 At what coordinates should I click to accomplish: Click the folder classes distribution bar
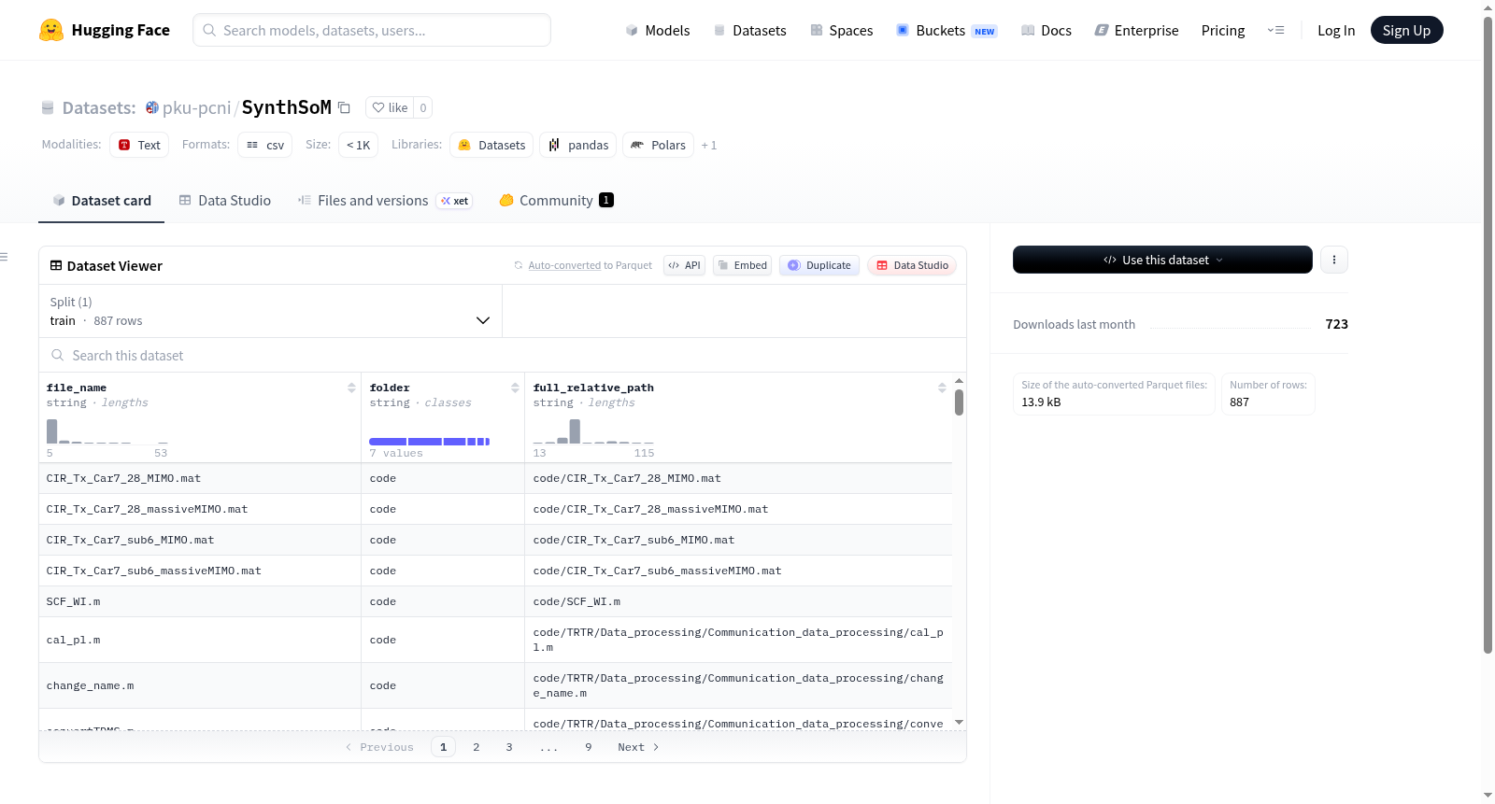tap(430, 442)
